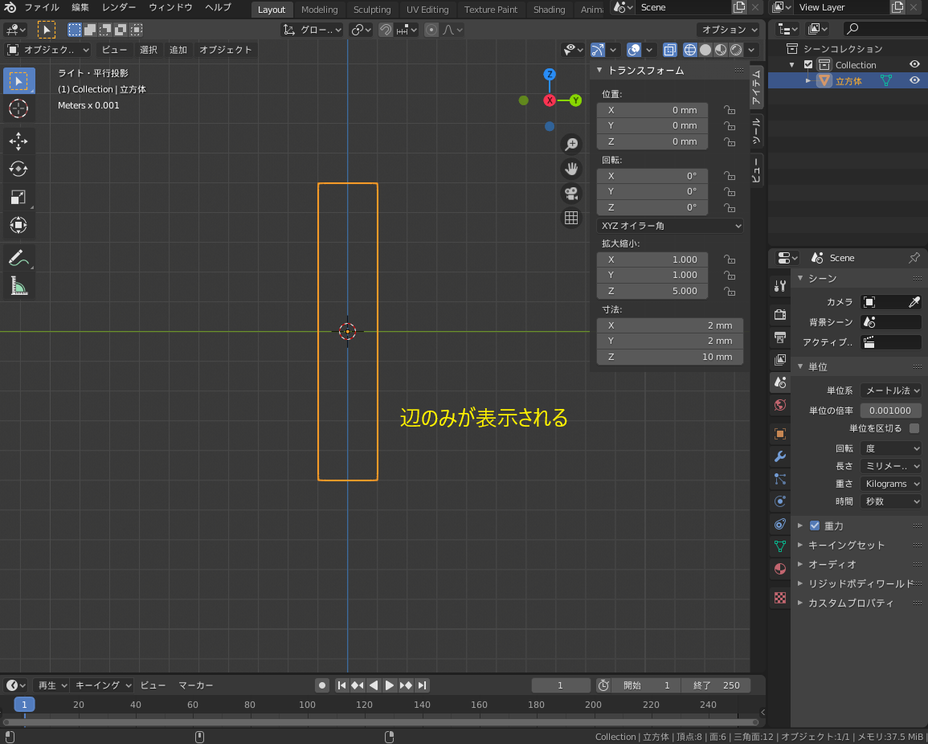The width and height of the screenshot is (928, 744).
Task: Lock the 回転 Z value
Action: [x=730, y=208]
